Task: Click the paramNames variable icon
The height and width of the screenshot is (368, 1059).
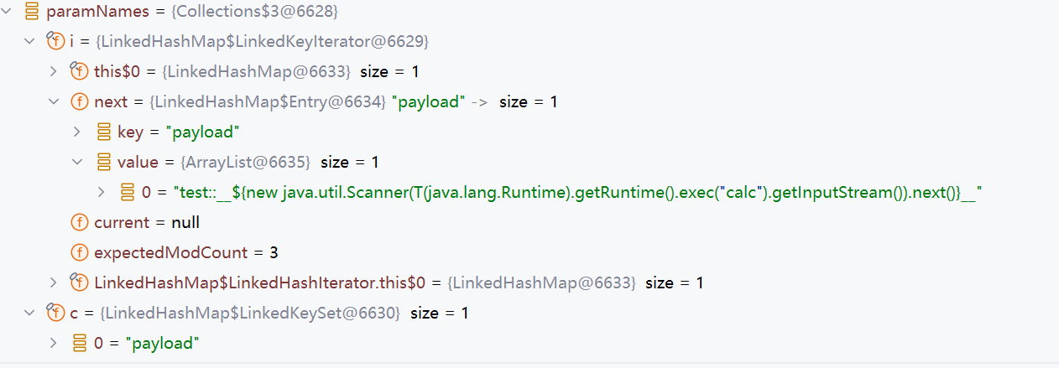Action: 32,12
